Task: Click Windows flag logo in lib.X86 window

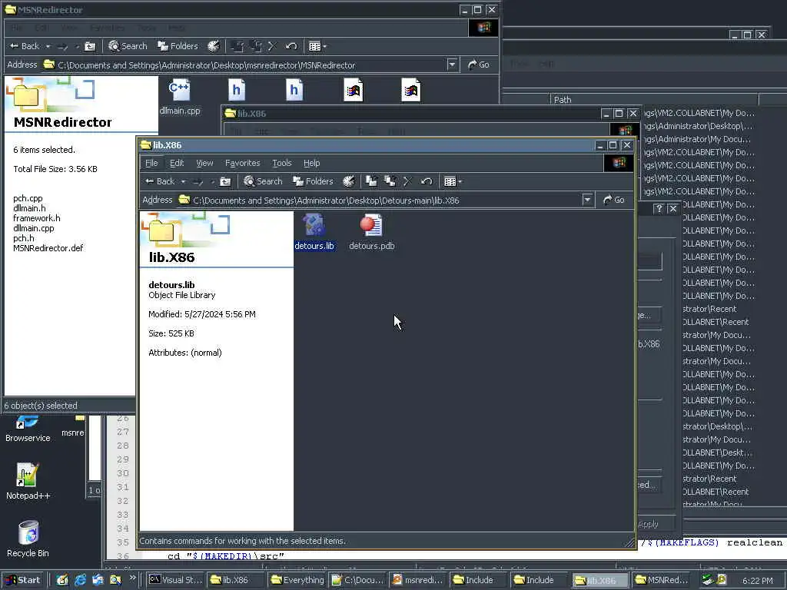Action: (619, 163)
